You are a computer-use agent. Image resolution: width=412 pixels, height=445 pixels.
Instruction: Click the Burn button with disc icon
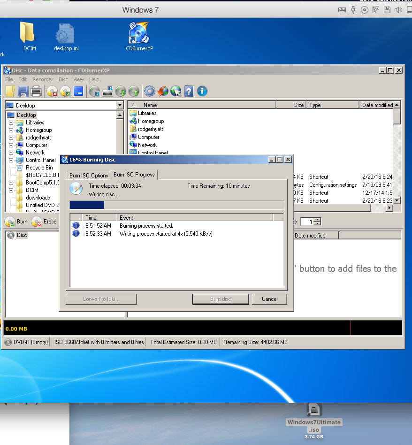tap(17, 222)
